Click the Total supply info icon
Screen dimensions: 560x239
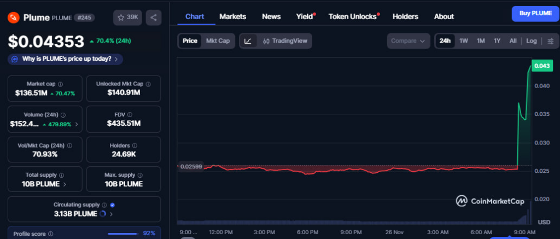pyautogui.click(x=61, y=176)
